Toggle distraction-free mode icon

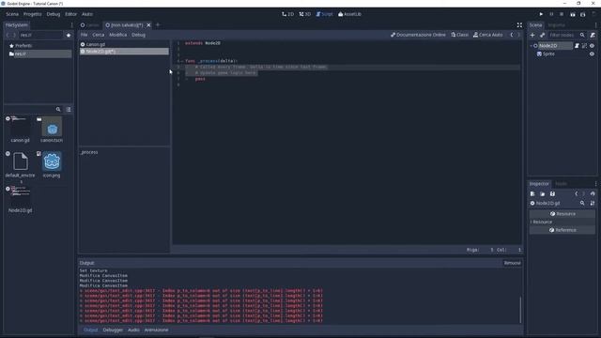click(x=519, y=25)
